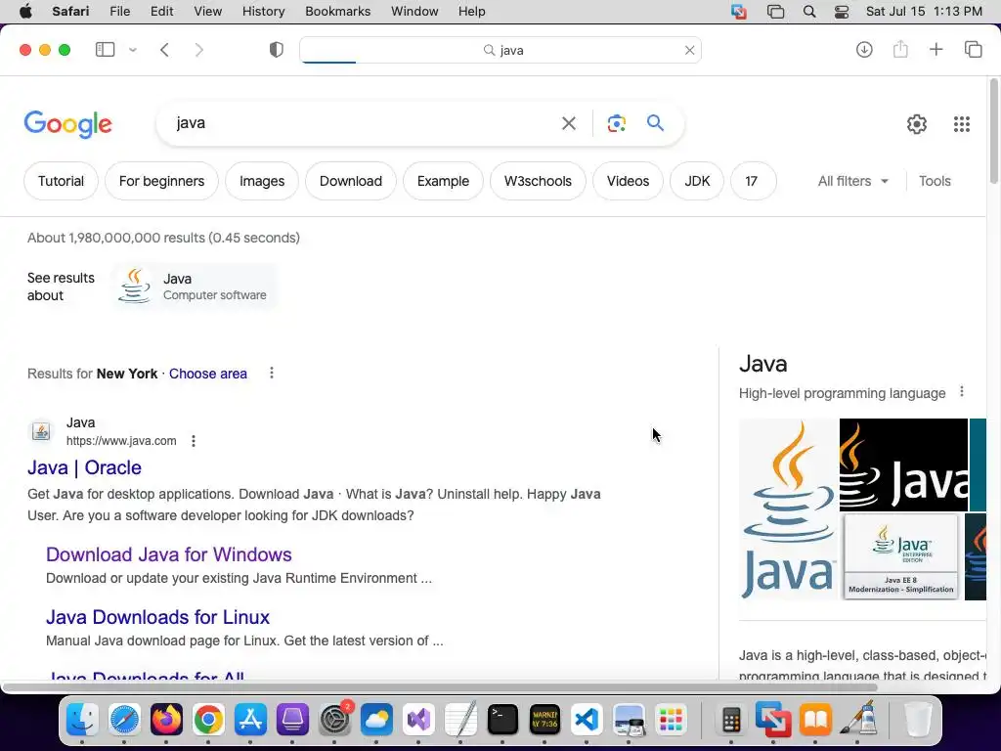Select the JDK filter chip

[x=696, y=181]
